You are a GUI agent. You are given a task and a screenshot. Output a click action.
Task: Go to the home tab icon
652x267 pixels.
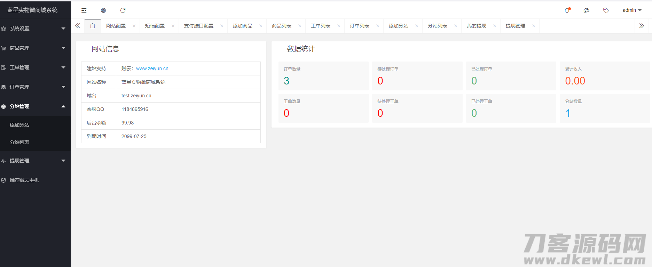(x=93, y=26)
